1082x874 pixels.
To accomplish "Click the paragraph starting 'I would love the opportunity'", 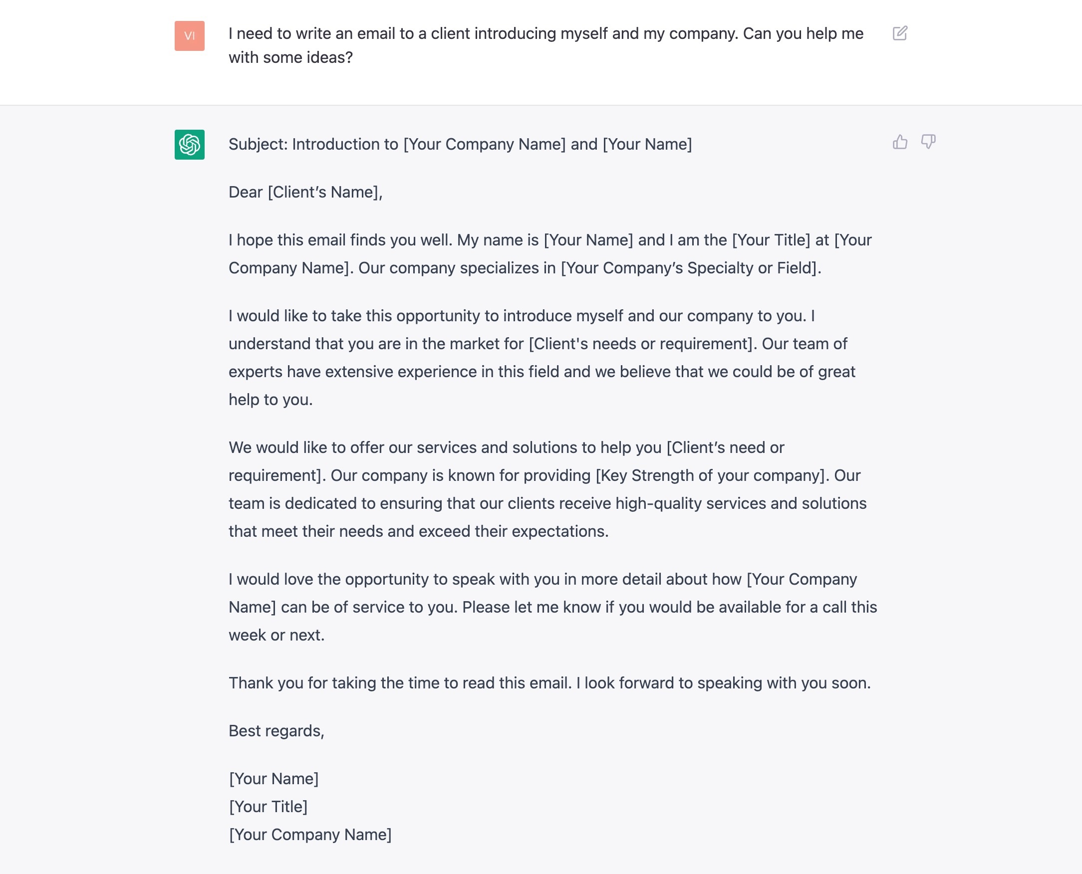I will tap(552, 607).
